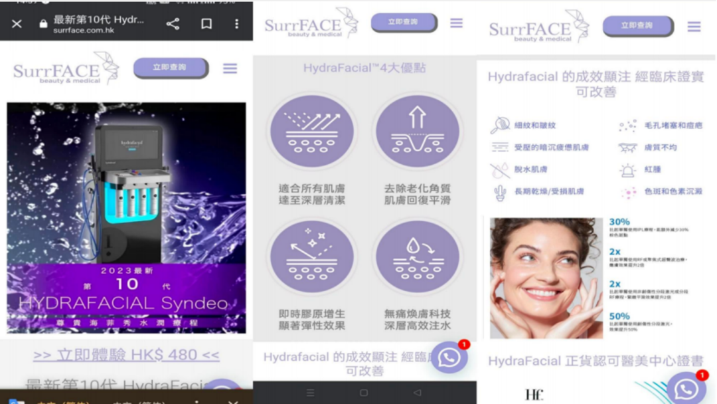This screenshot has width=717, height=404.
Task: Open the hamburger menu on the middle phone screen
Action: coord(456,23)
